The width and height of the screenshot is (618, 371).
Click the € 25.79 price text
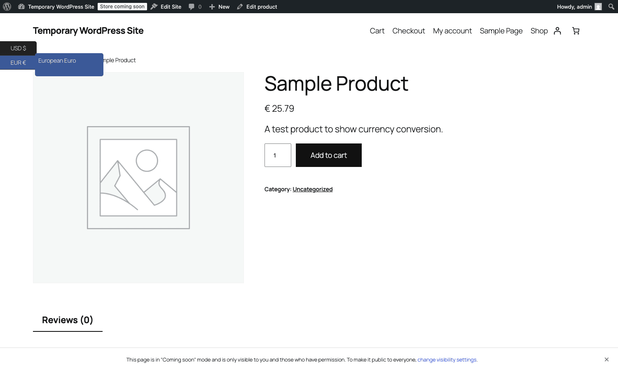[279, 109]
